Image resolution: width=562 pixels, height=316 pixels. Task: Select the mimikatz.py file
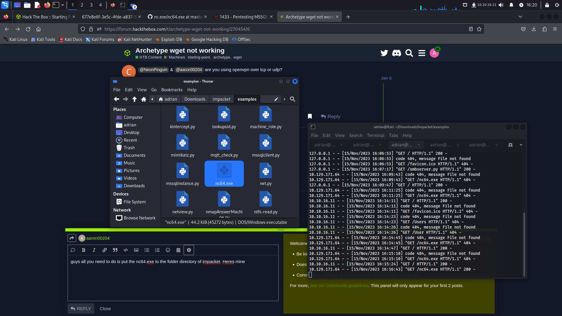[183, 146]
